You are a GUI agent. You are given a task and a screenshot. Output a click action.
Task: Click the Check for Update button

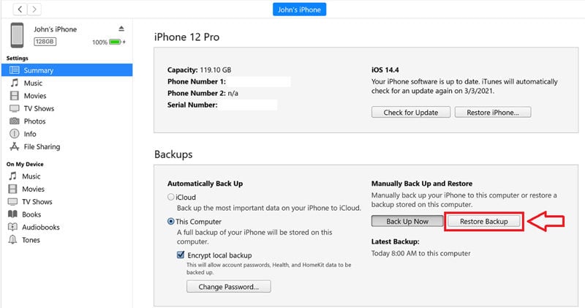[x=410, y=112]
